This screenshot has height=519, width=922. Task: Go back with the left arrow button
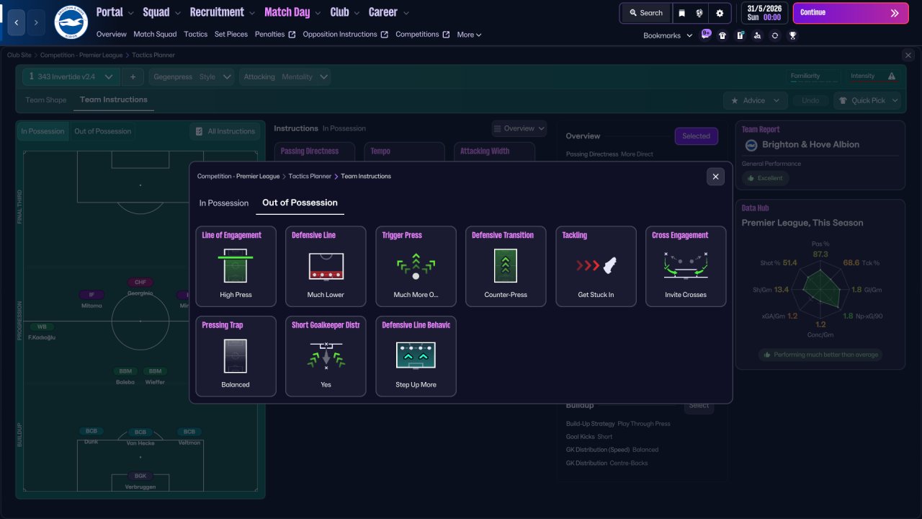[x=17, y=23]
